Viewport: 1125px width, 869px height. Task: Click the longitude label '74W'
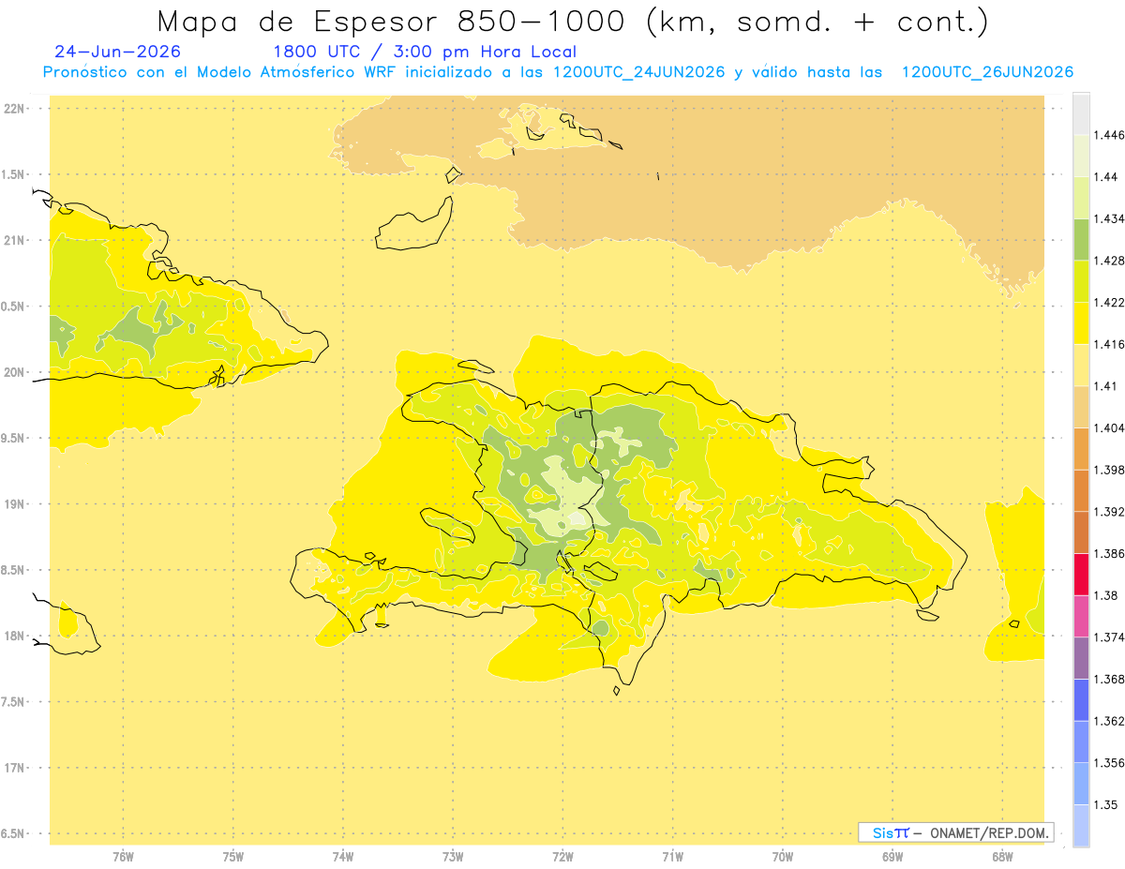click(343, 857)
